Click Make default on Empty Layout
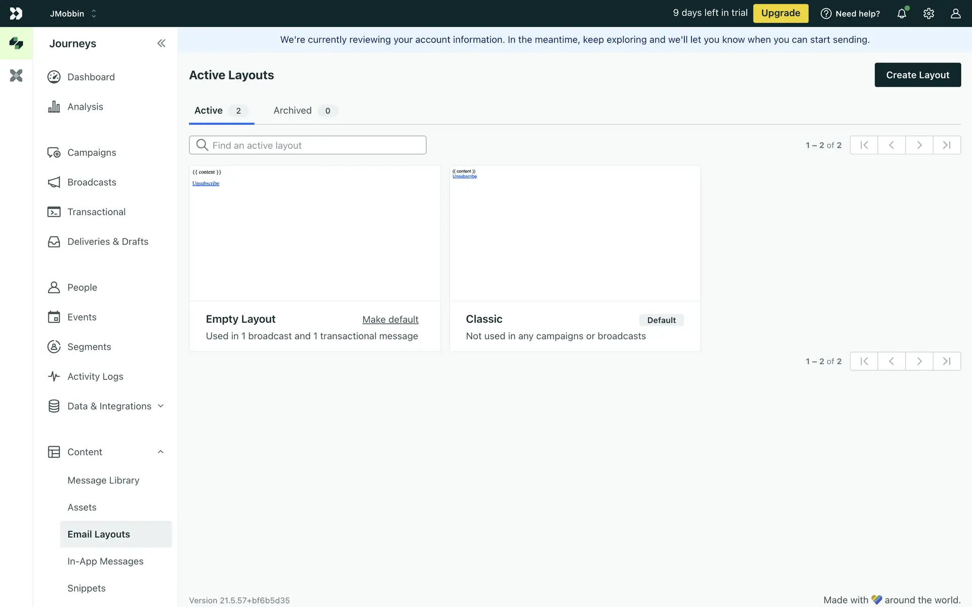The height and width of the screenshot is (607, 972). [390, 320]
